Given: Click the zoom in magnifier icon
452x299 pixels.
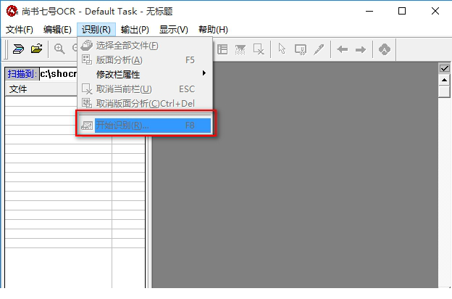Looking at the screenshot, I should coord(59,49).
